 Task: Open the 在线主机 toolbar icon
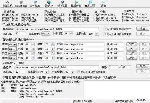click(8, 4)
